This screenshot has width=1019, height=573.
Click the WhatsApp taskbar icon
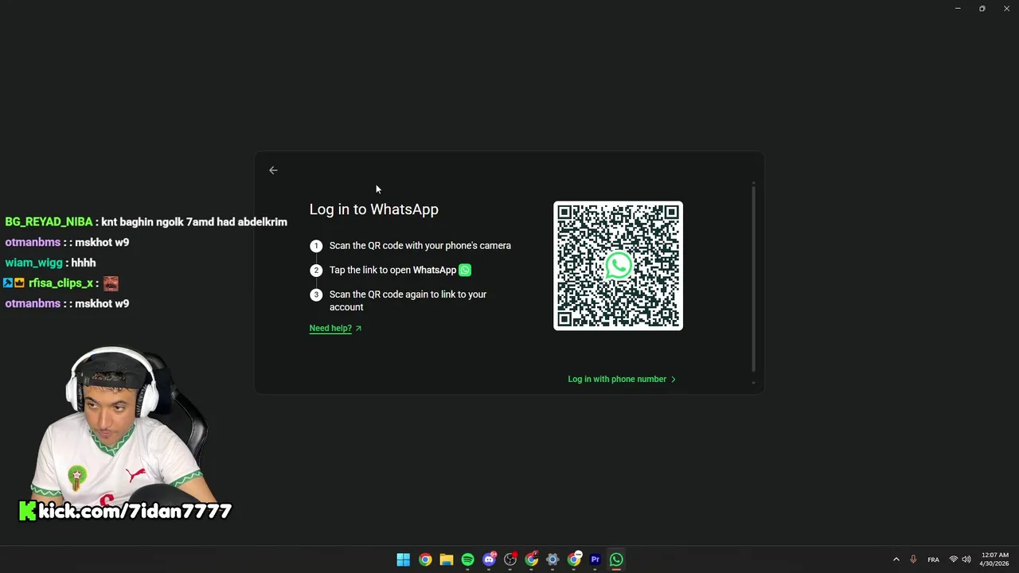[x=616, y=559]
